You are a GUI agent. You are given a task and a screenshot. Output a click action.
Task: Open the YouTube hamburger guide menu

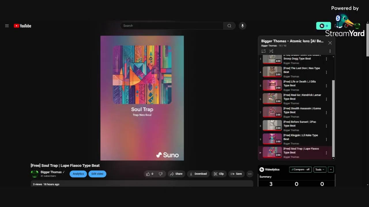pos(7,26)
